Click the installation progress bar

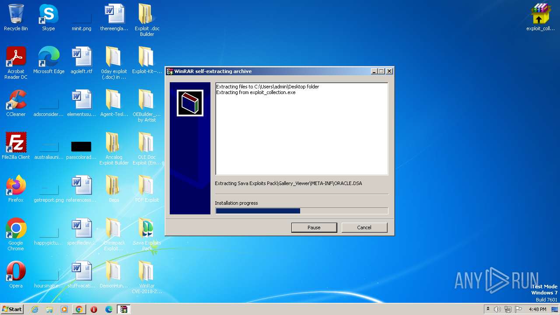[301, 211]
